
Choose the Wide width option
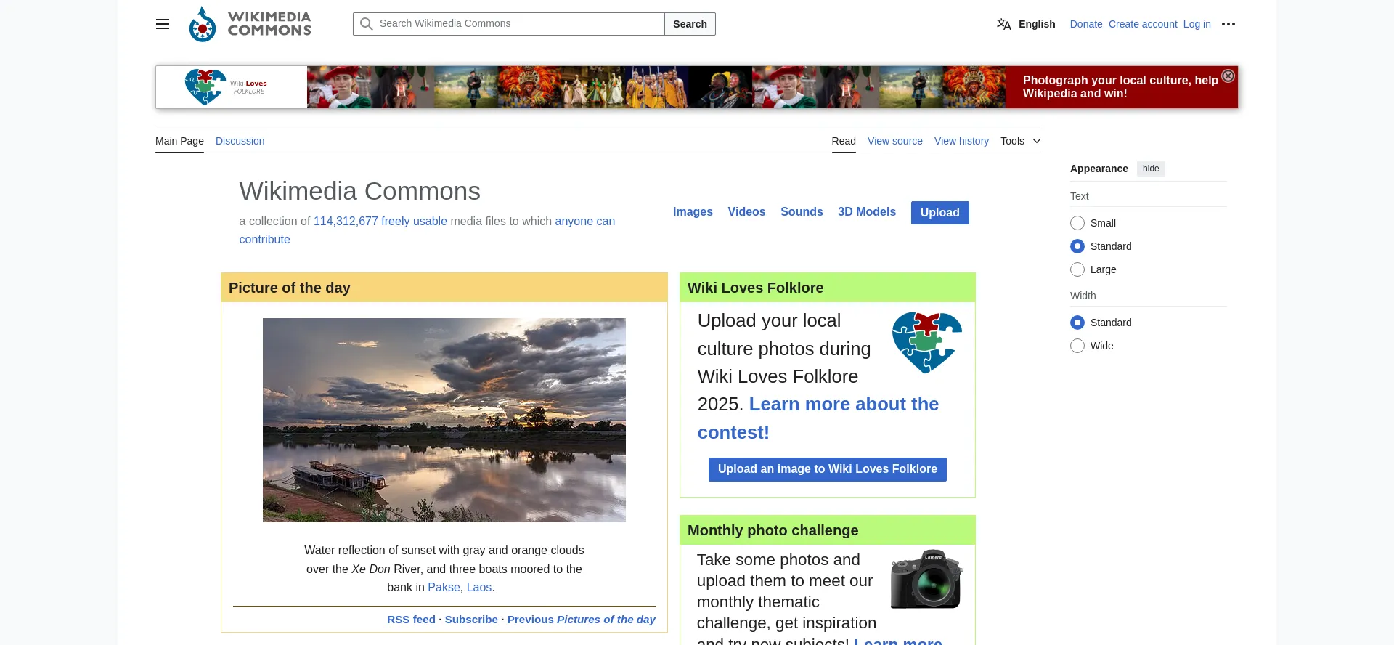coord(1077,346)
